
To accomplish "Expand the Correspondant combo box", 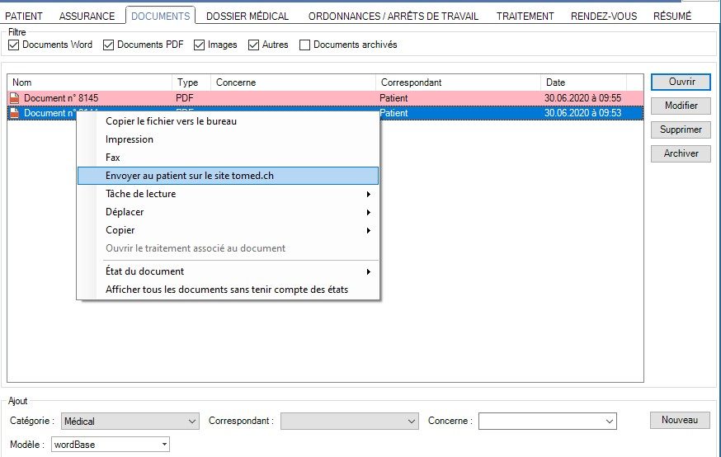I will [x=350, y=422].
